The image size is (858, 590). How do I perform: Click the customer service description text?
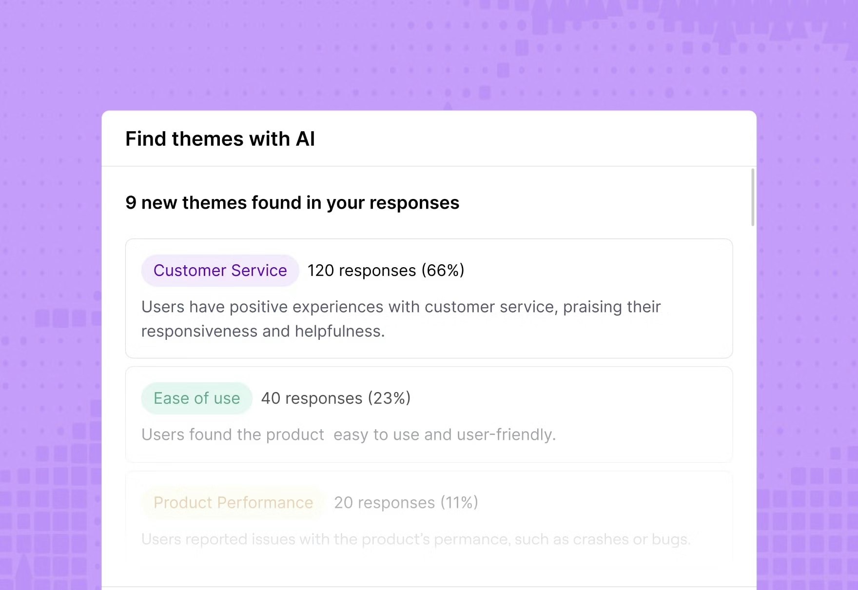400,318
